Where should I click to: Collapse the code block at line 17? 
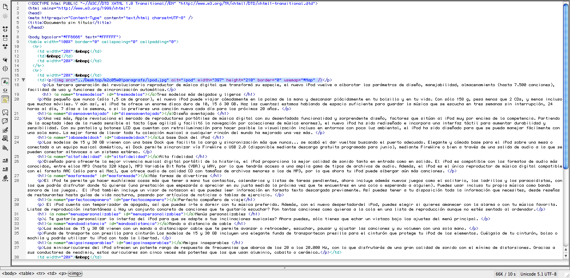(23, 80)
